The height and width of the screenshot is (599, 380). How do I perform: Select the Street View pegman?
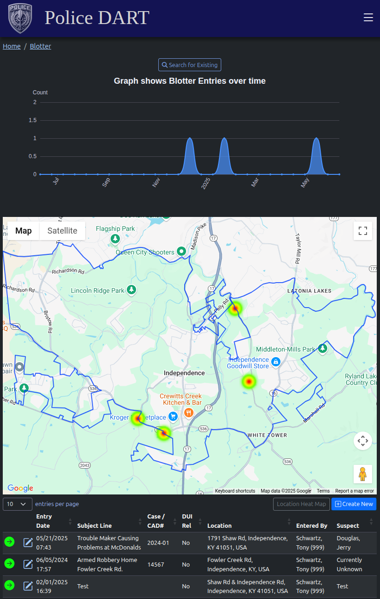pyautogui.click(x=362, y=474)
